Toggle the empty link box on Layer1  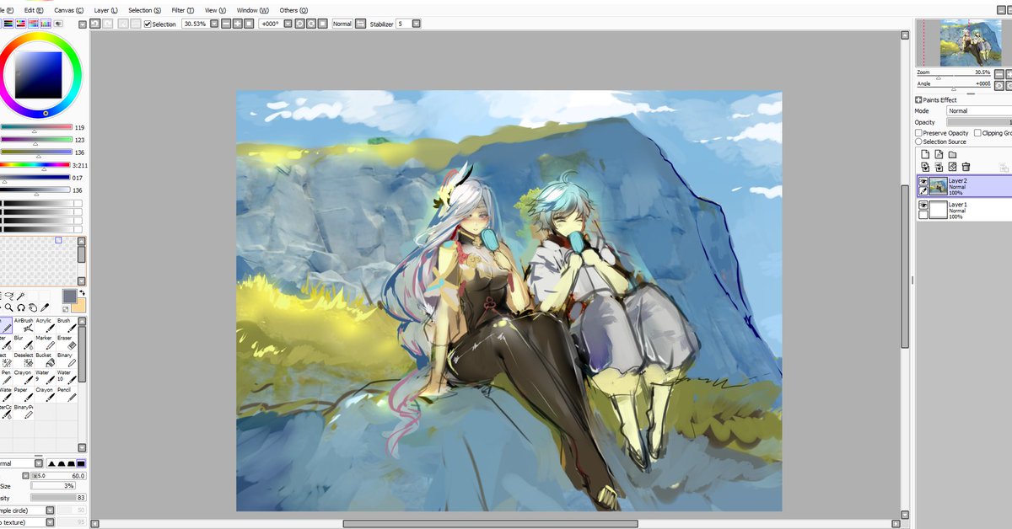coord(923,214)
